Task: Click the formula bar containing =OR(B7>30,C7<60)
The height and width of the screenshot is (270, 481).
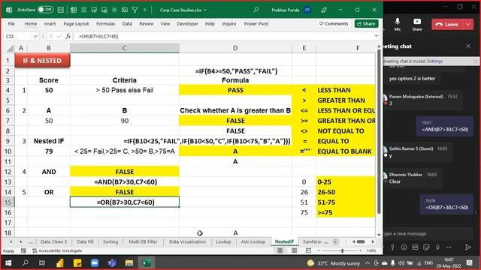Action: click(224, 36)
